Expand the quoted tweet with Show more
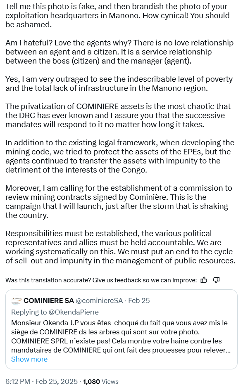 point(29,359)
